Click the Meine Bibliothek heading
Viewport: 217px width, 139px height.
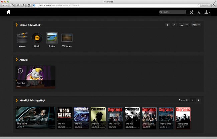coord(30,25)
